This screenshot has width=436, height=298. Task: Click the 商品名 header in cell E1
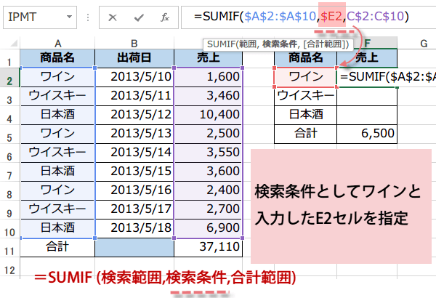306,58
